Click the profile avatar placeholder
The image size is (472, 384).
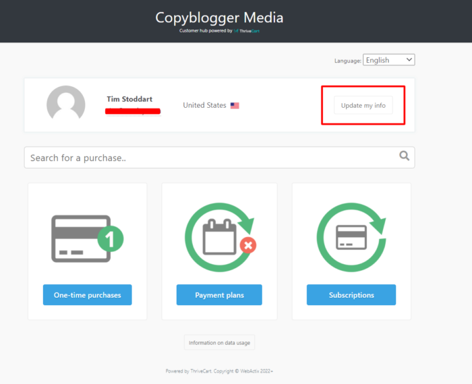[x=66, y=102]
